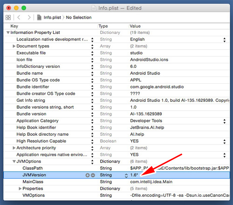This screenshot has height=205, width=233.
Task: Click the plus button on the JVMVersion row
Action: [x=88, y=175]
